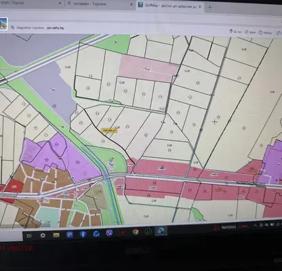The height and width of the screenshot is (271, 282).
Task: Expand hidden system tray icons chevron
Action: (255, 226)
